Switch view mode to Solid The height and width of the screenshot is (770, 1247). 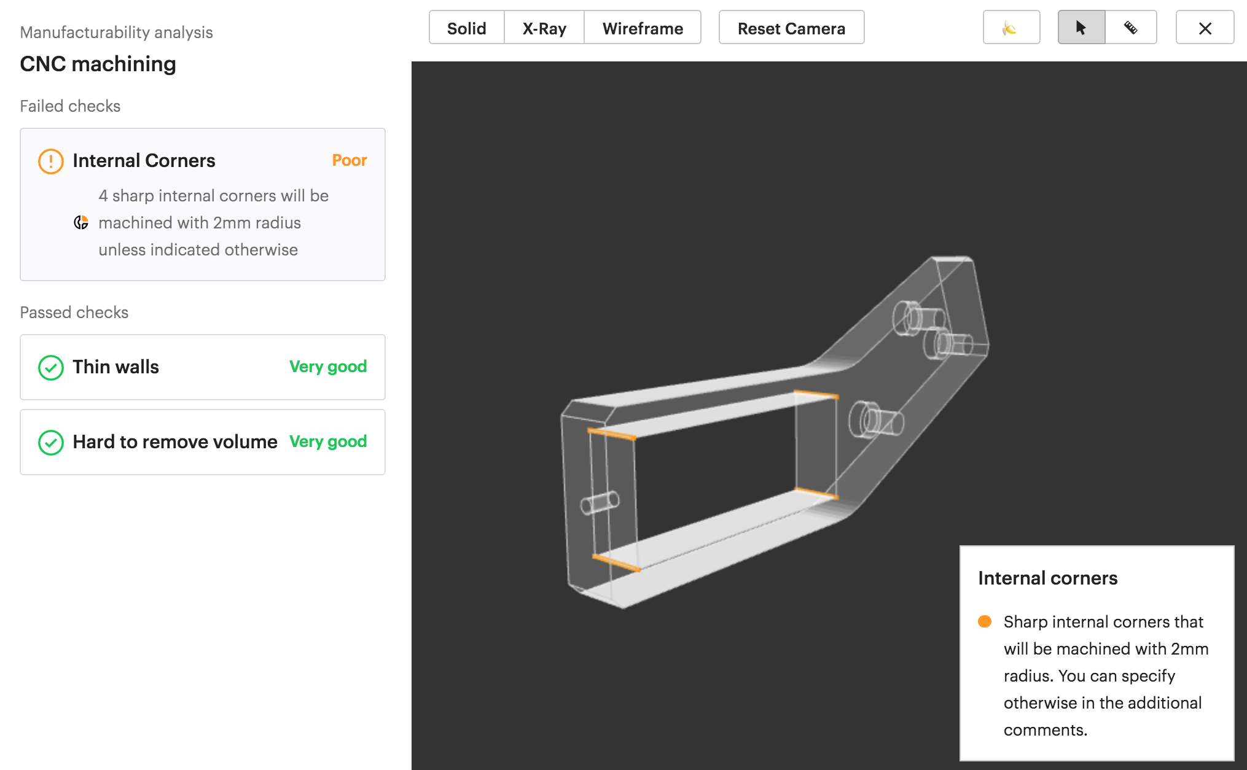pyautogui.click(x=466, y=28)
